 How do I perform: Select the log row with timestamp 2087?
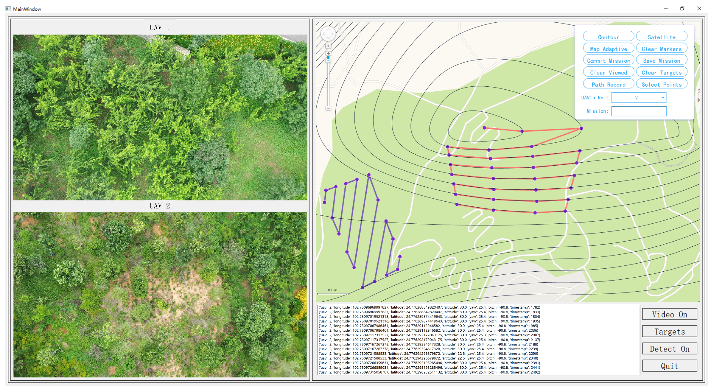tap(429, 335)
